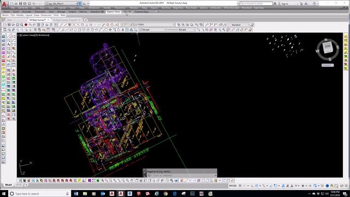
Task: Click the N compass direction on ViewCube
Action: [326, 40]
